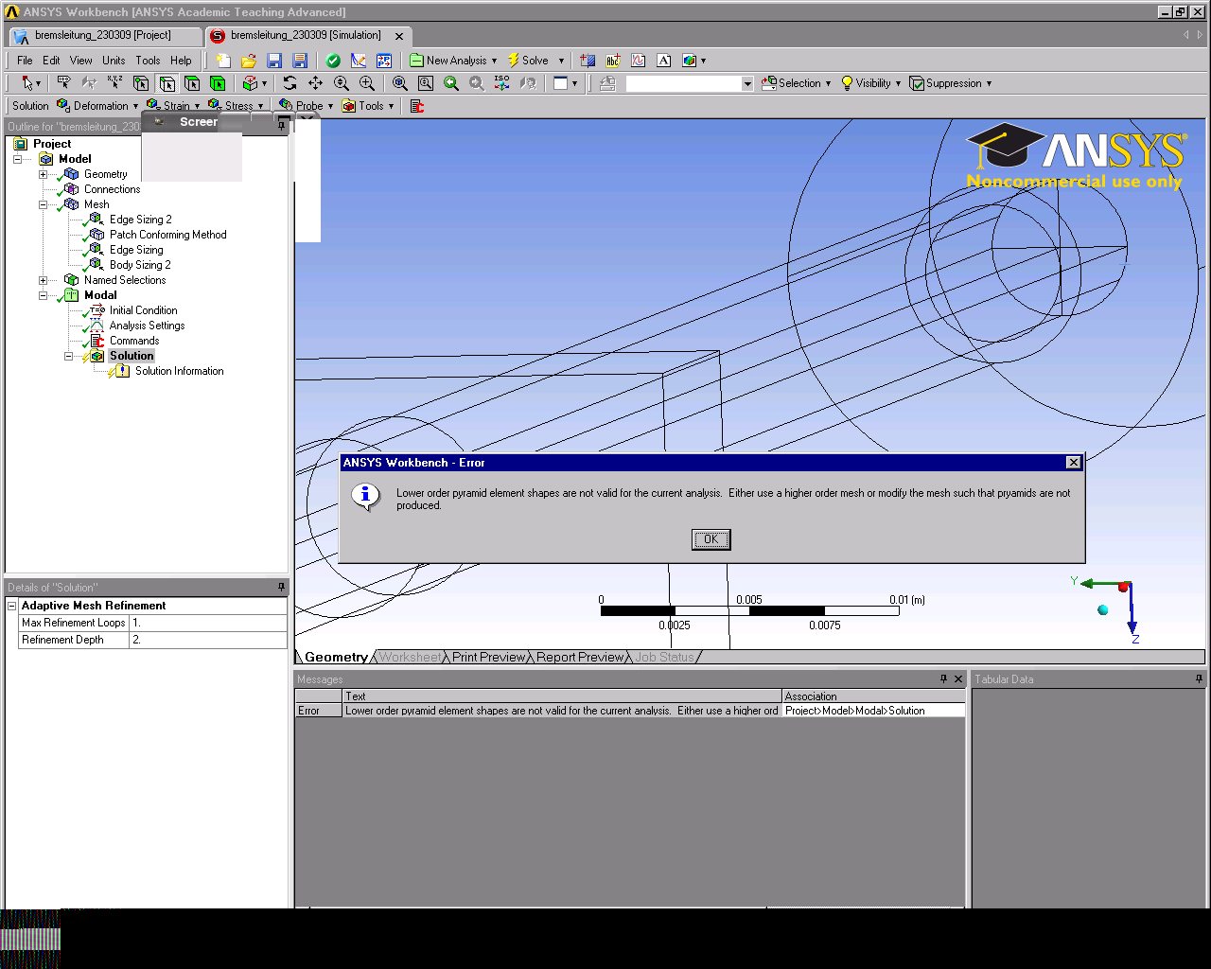The width and height of the screenshot is (1211, 969).
Task: Click the Section Plane icon
Action: tap(588, 61)
